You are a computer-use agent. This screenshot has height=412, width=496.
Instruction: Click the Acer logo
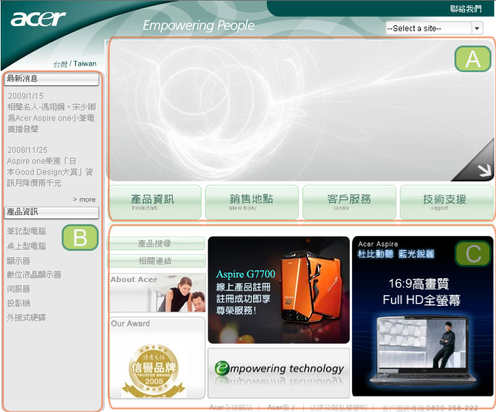38,19
